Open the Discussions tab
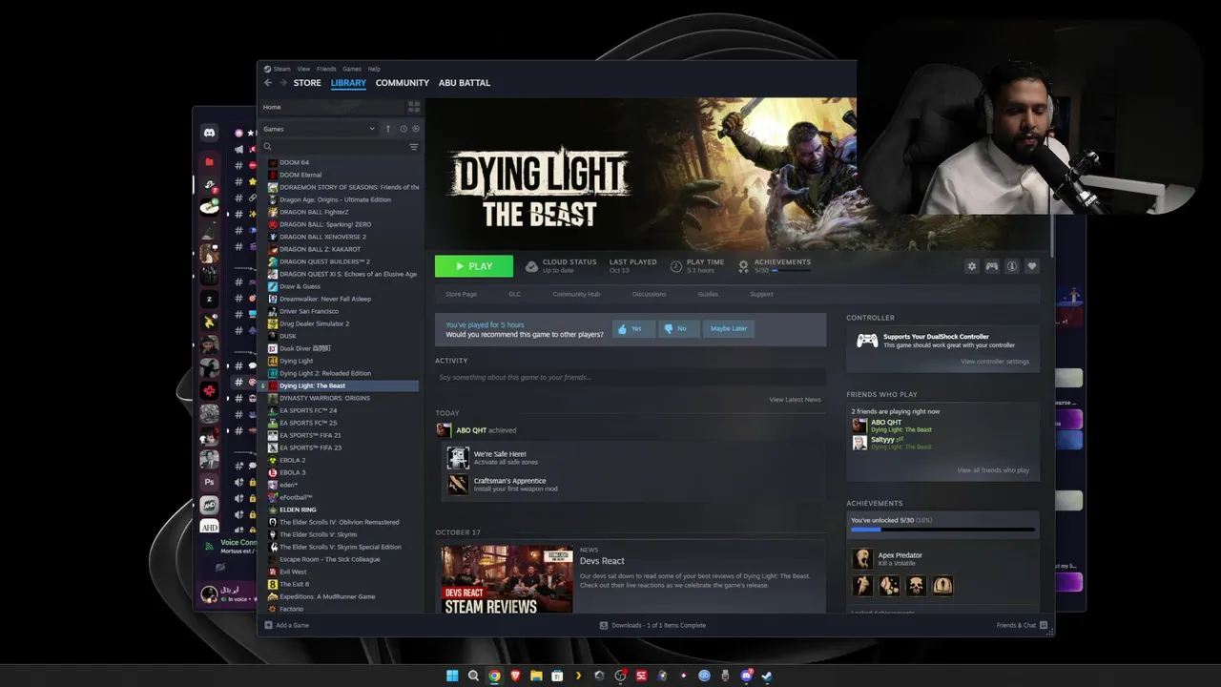 tap(649, 294)
